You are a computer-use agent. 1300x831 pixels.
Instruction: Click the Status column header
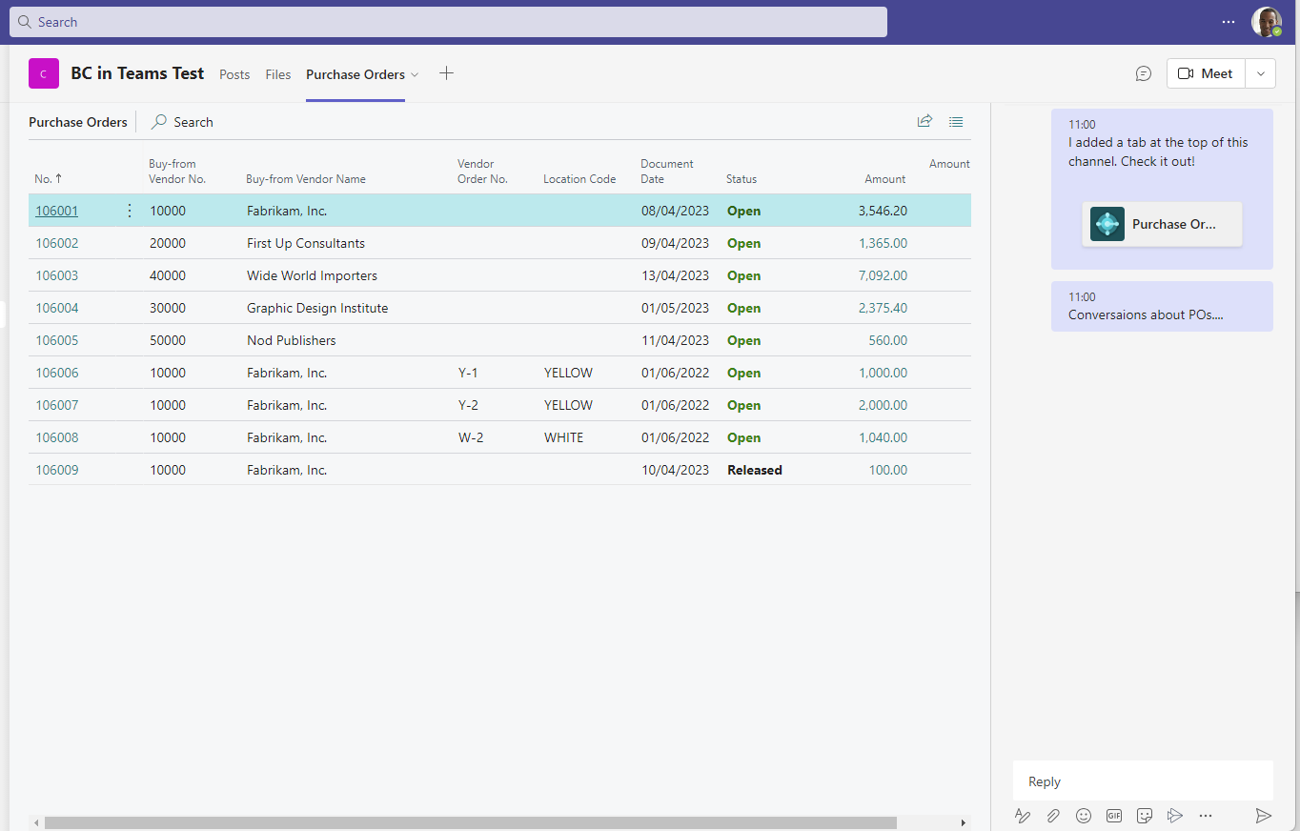741,179
